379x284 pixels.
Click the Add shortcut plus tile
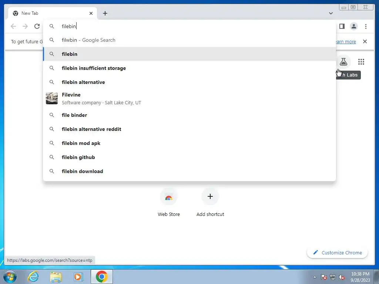coord(210,202)
